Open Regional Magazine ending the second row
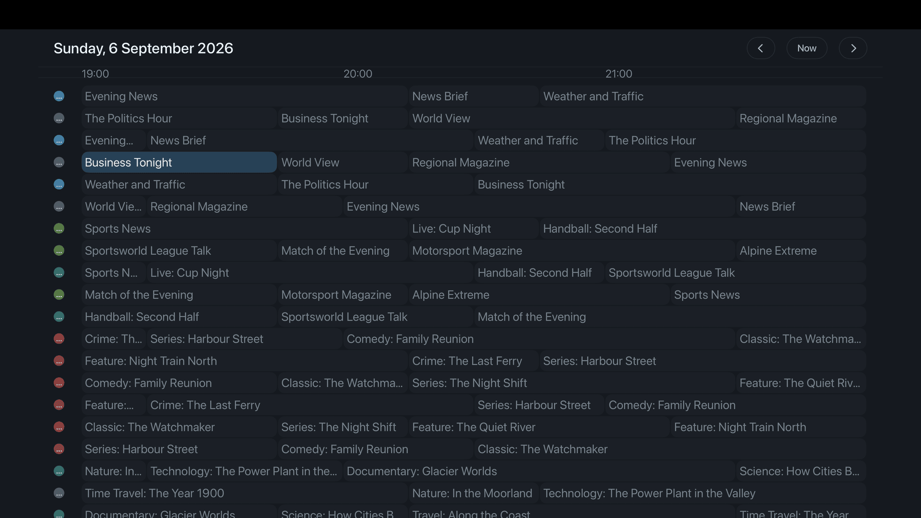Screen dimensions: 921x518 (x=801, y=118)
